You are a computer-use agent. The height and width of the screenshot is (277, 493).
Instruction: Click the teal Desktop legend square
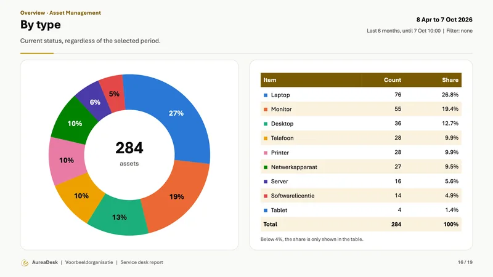[266, 124]
